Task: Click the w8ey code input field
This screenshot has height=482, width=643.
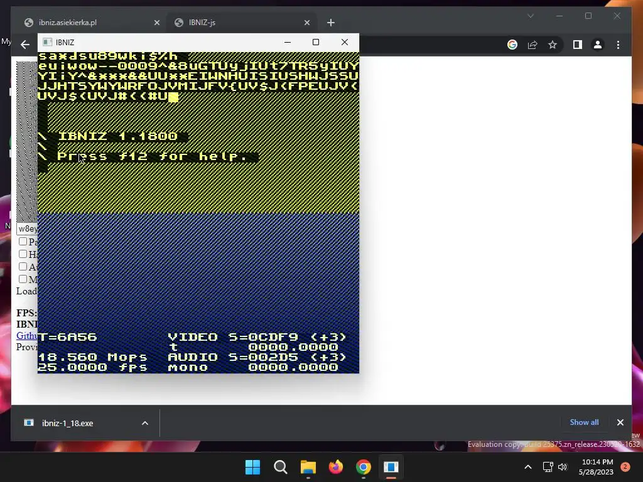Action: click(x=27, y=228)
